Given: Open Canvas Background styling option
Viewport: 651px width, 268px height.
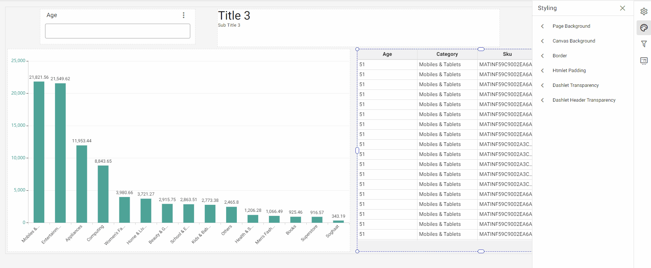Looking at the screenshot, I should click(x=574, y=41).
